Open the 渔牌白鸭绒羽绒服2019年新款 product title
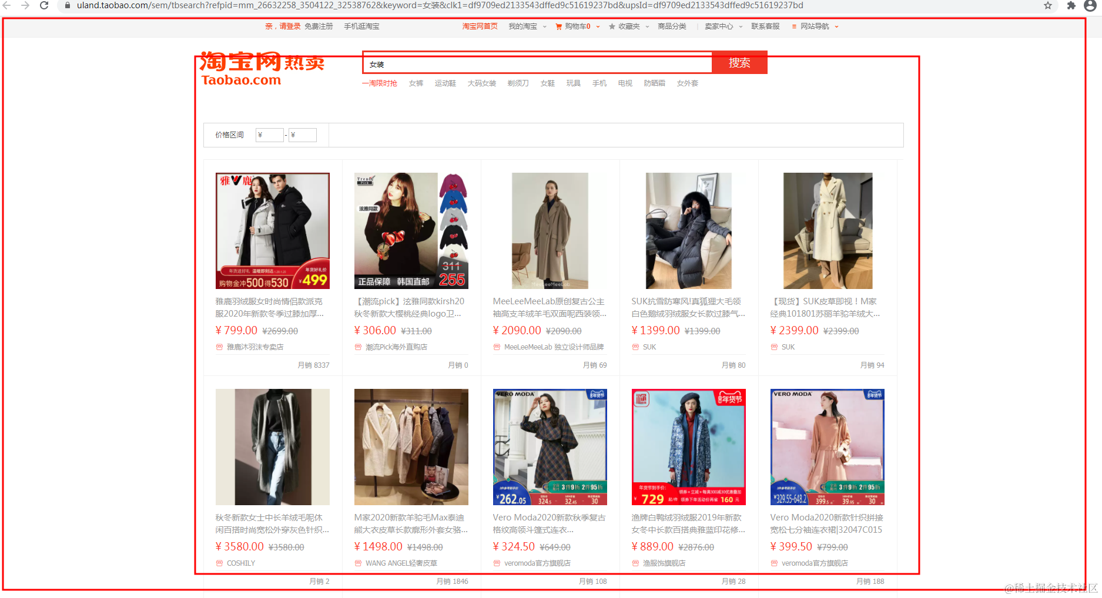Image resolution: width=1102 pixels, height=598 pixels. click(688, 524)
